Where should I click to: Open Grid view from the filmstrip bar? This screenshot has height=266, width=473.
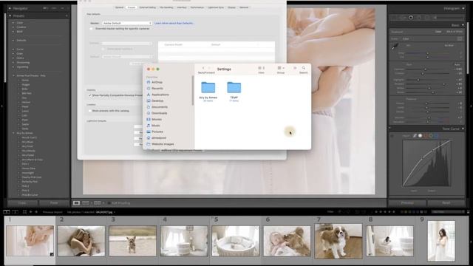pos(24,212)
